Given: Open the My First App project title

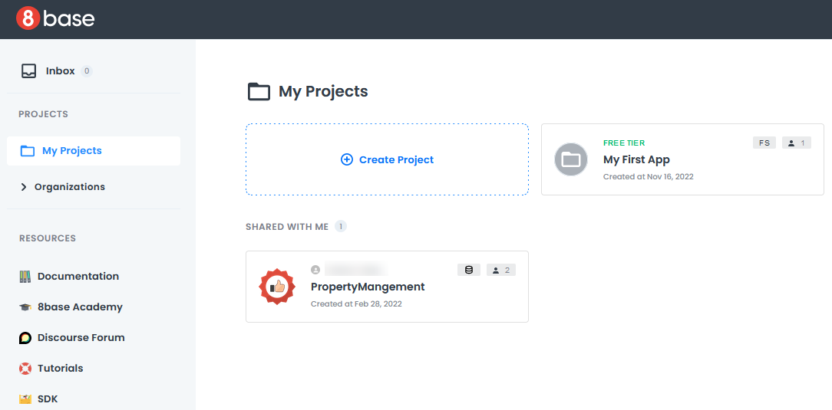Looking at the screenshot, I should [636, 160].
